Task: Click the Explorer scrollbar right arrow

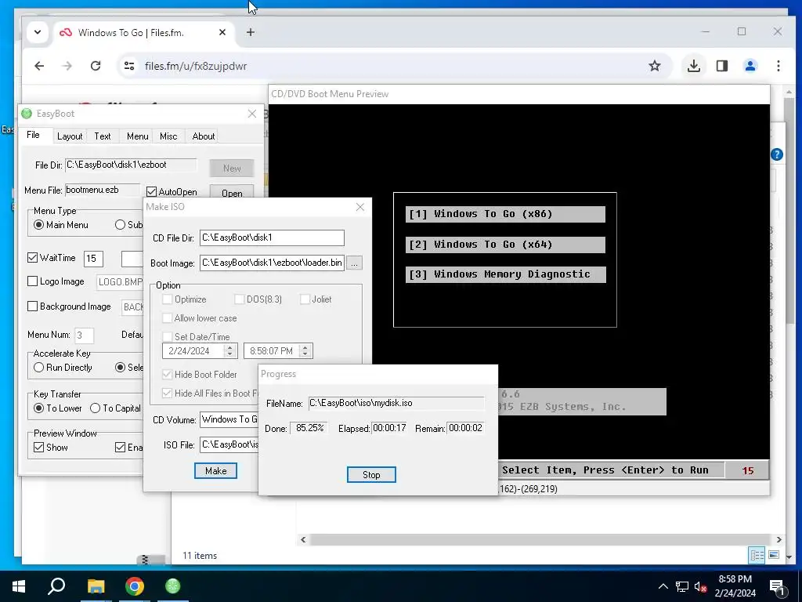Action: pyautogui.click(x=779, y=539)
